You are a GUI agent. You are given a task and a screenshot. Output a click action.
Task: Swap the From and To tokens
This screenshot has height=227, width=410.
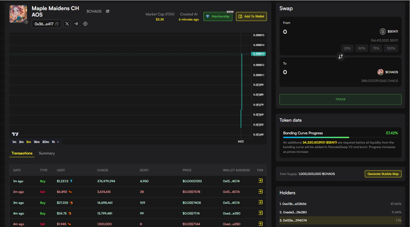coord(340,56)
